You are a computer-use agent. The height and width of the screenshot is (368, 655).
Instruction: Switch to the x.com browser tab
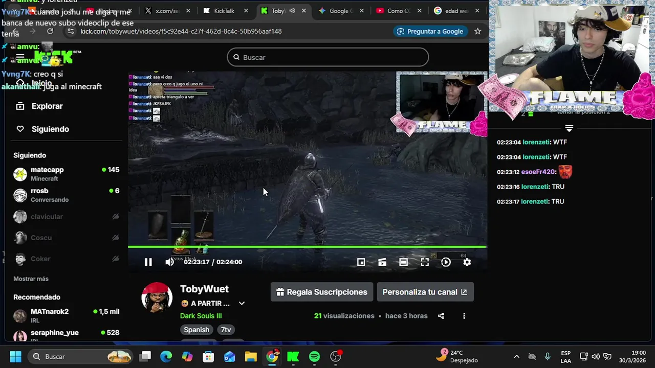tap(167, 11)
